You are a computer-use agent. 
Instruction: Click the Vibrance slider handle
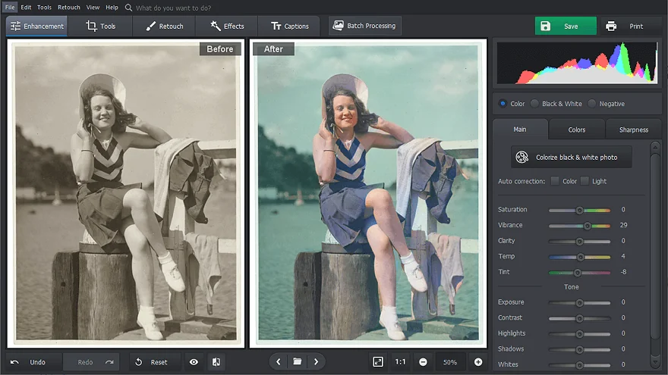tap(588, 226)
